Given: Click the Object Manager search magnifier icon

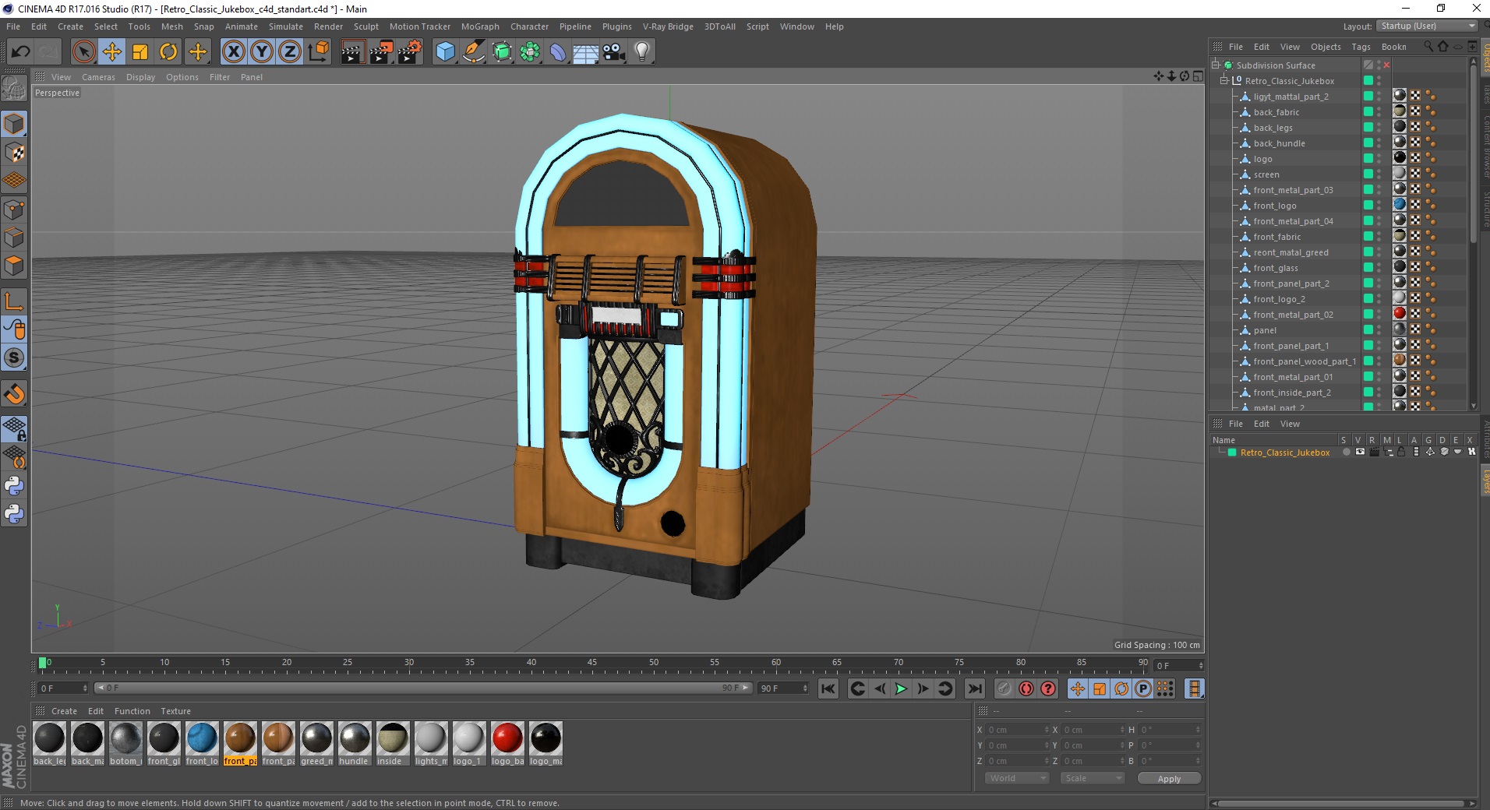Looking at the screenshot, I should pyautogui.click(x=1428, y=47).
